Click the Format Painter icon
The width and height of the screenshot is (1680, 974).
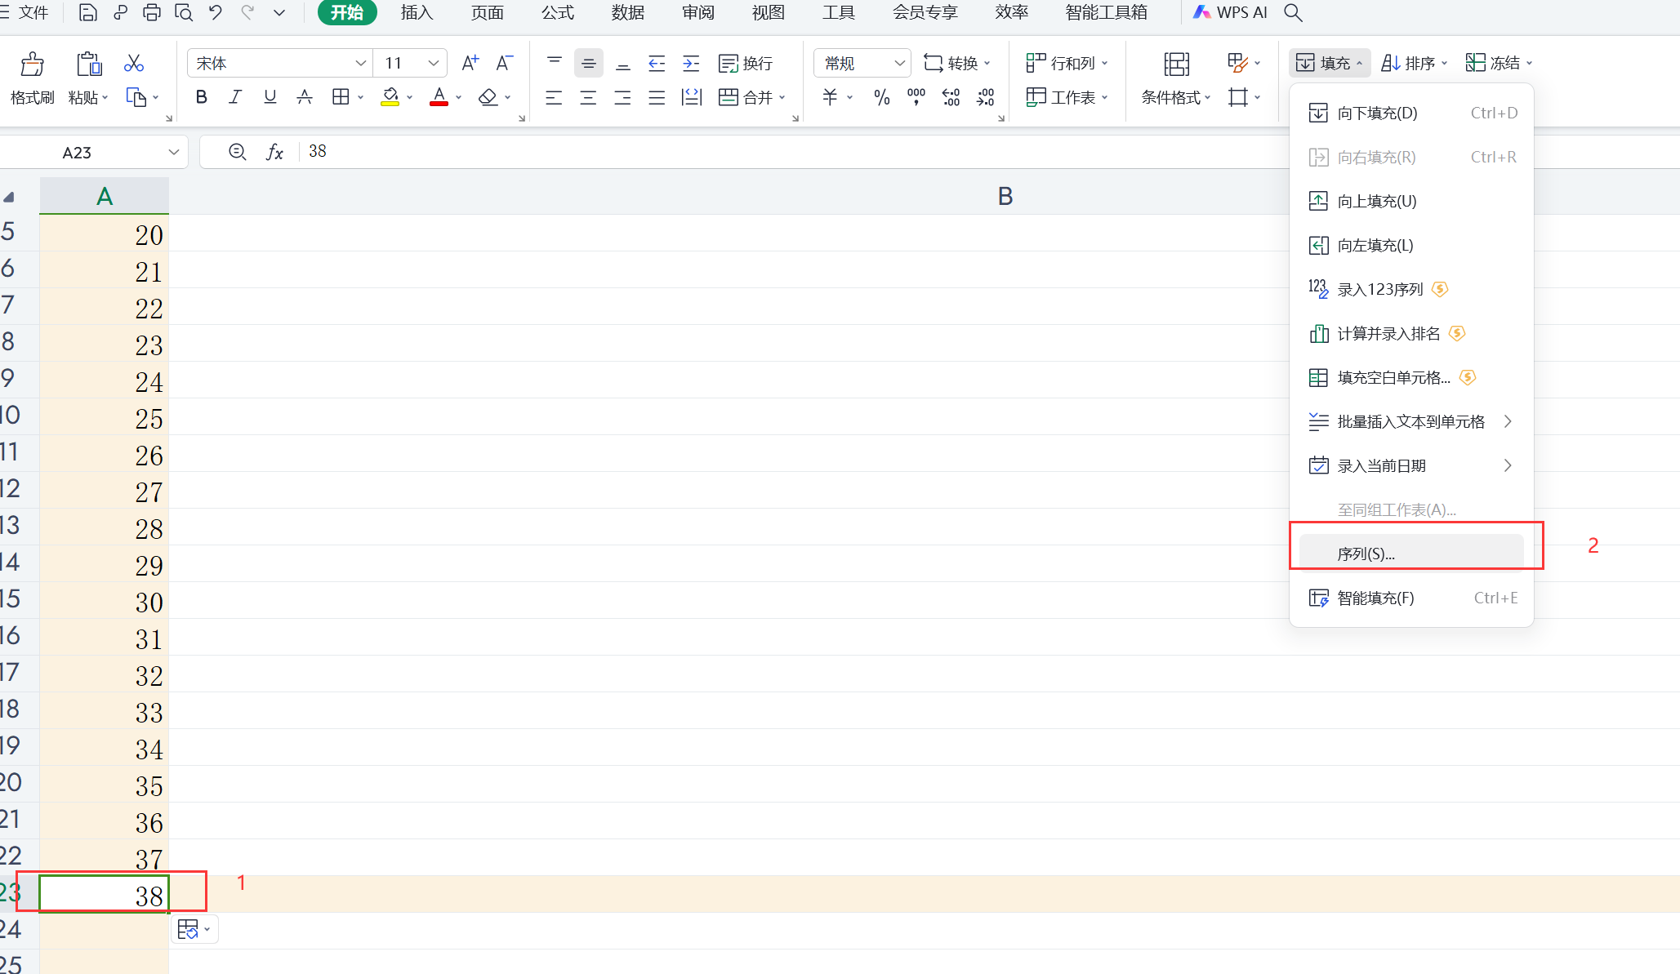click(33, 64)
